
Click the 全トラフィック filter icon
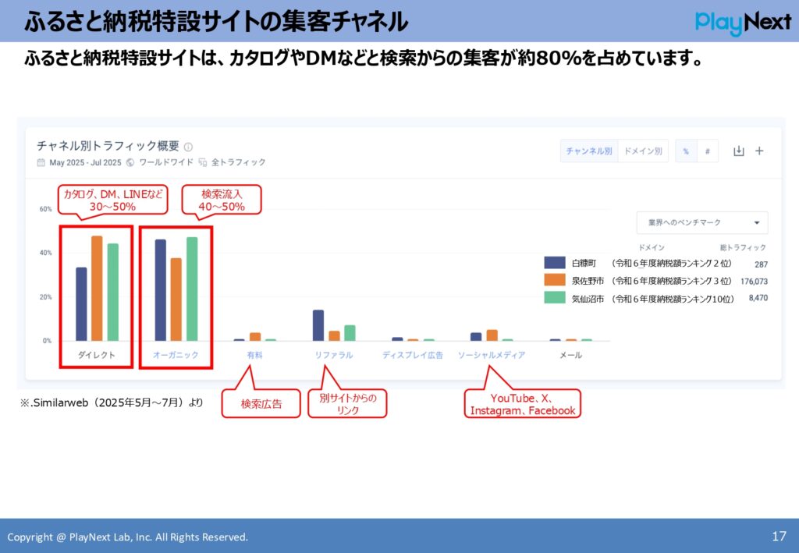[x=201, y=161]
